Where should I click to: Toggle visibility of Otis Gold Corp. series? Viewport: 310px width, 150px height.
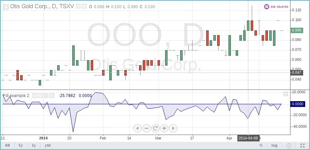[78, 6]
